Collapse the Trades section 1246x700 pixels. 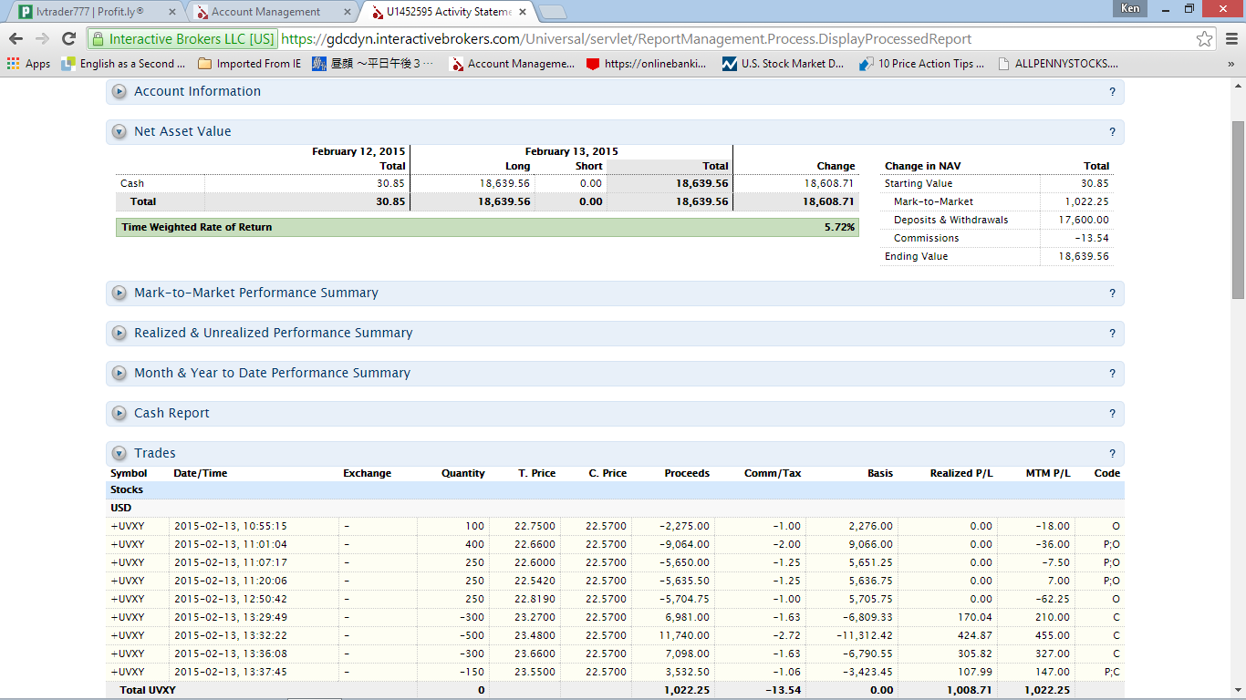[x=119, y=454]
